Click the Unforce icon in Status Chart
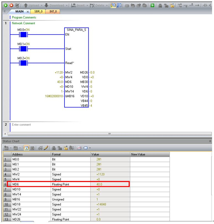 (x=60, y=148)
